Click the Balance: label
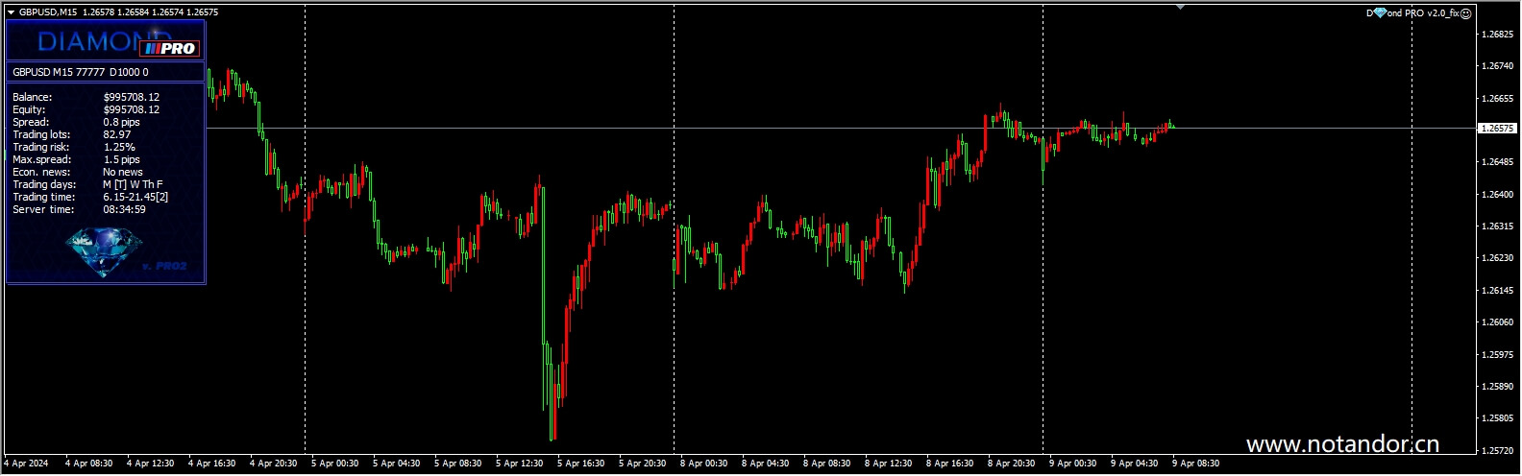The image size is (1522, 476). (x=33, y=97)
